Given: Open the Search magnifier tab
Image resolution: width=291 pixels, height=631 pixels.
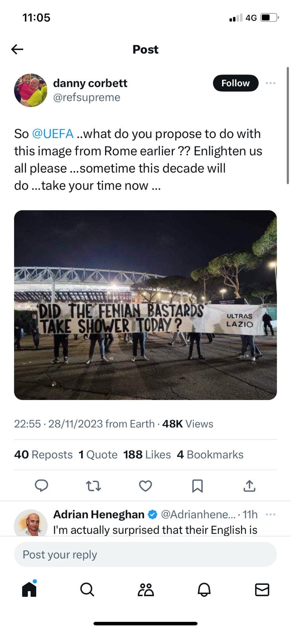Looking at the screenshot, I should 87,590.
